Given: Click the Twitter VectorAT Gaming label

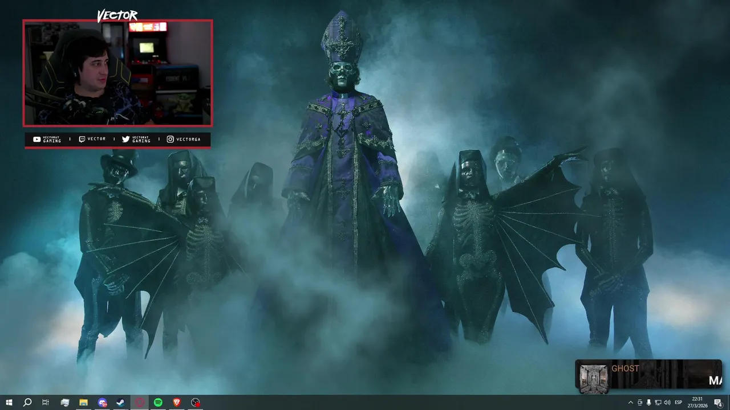Looking at the screenshot, I should (136, 139).
